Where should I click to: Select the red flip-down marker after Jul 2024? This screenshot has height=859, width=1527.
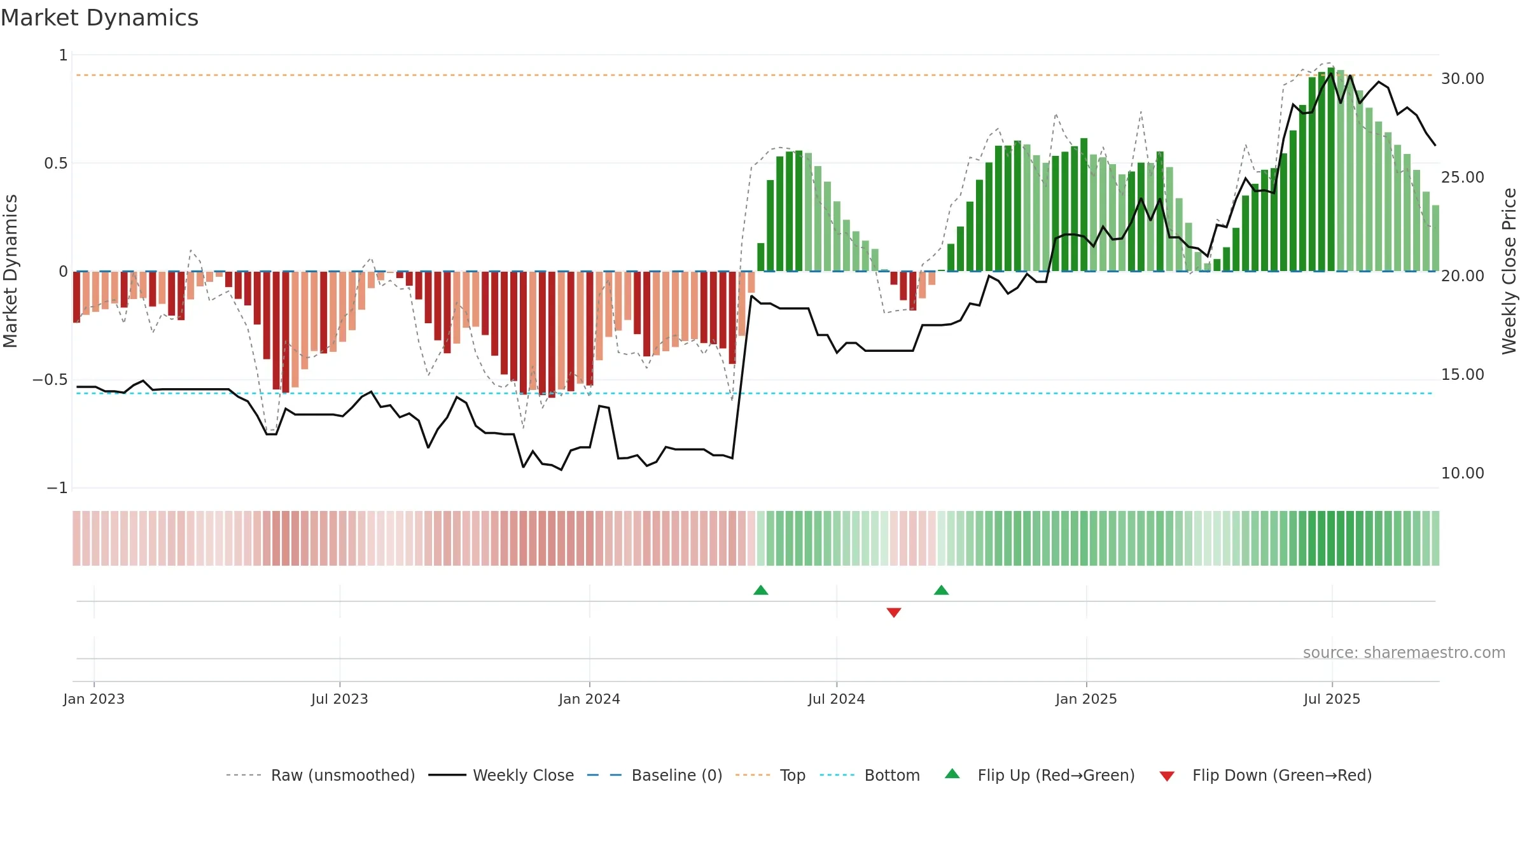[x=894, y=612]
